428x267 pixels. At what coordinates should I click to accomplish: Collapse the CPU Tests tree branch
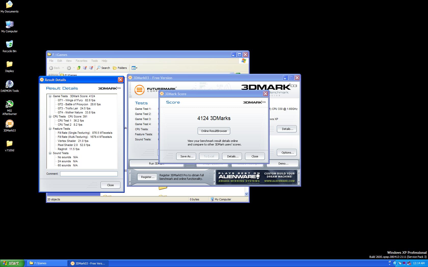50,116
